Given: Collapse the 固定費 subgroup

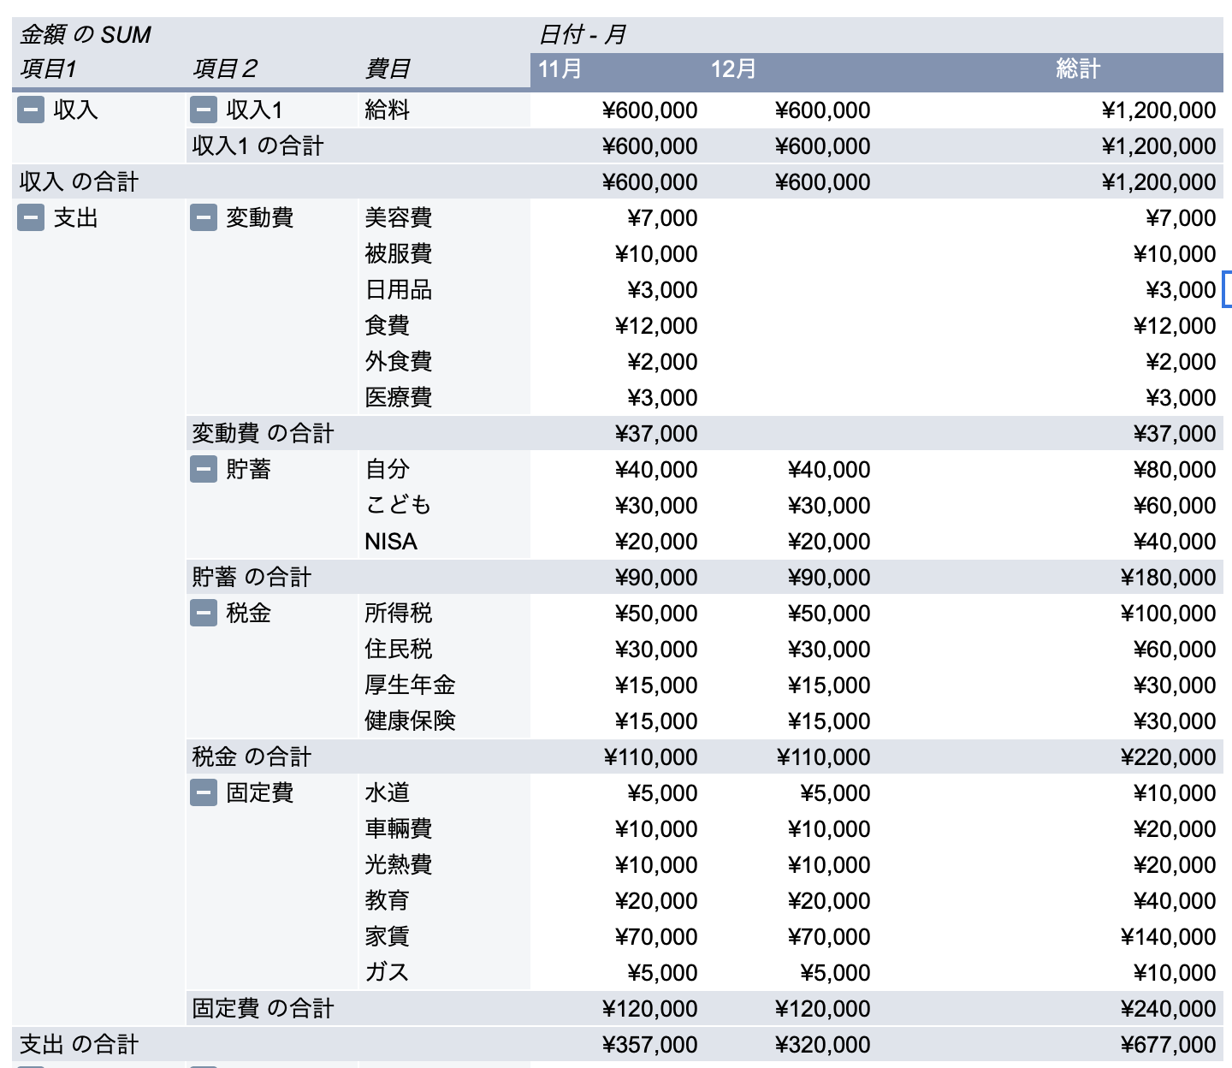Looking at the screenshot, I should (x=203, y=793).
